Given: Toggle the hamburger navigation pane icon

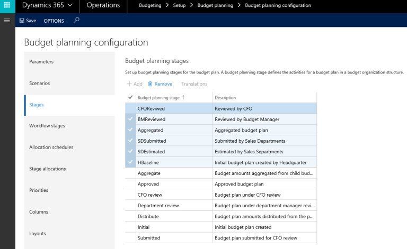Looking at the screenshot, I should point(7,21).
